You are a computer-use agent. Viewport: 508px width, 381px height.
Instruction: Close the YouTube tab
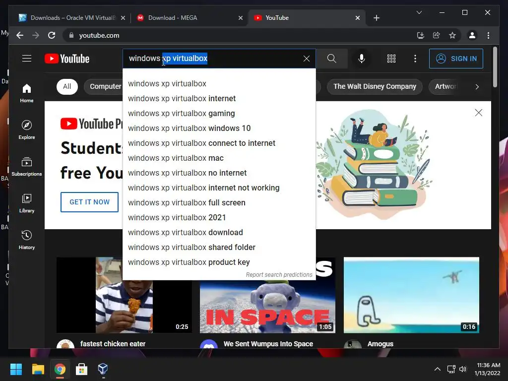tap(358, 18)
